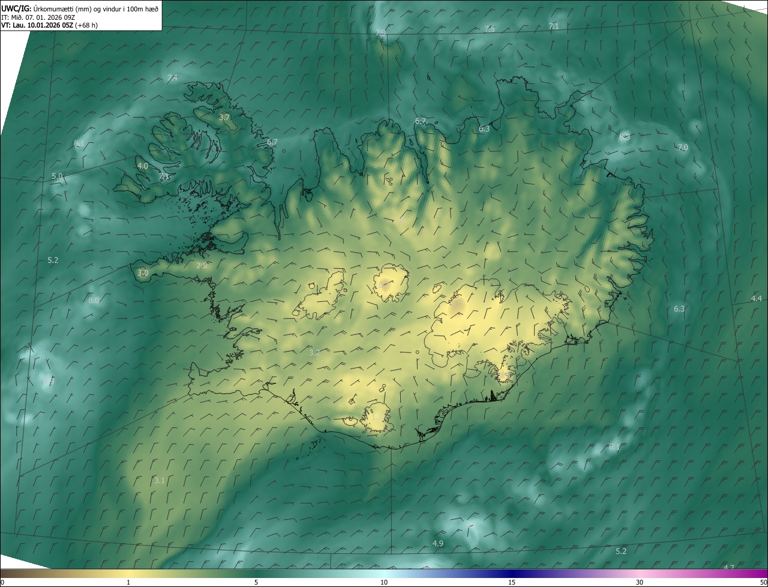Click the 3.2 value label on map

pyautogui.click(x=314, y=352)
